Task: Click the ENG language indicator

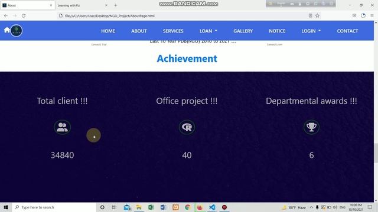Action: pyautogui.click(x=343, y=207)
